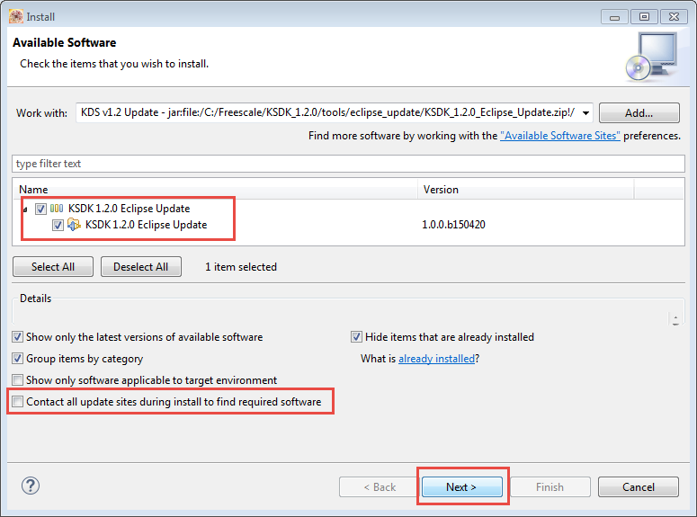Screen dimensions: 697x517
Task: Enable Show only software applicable to target environment
Action: point(18,380)
